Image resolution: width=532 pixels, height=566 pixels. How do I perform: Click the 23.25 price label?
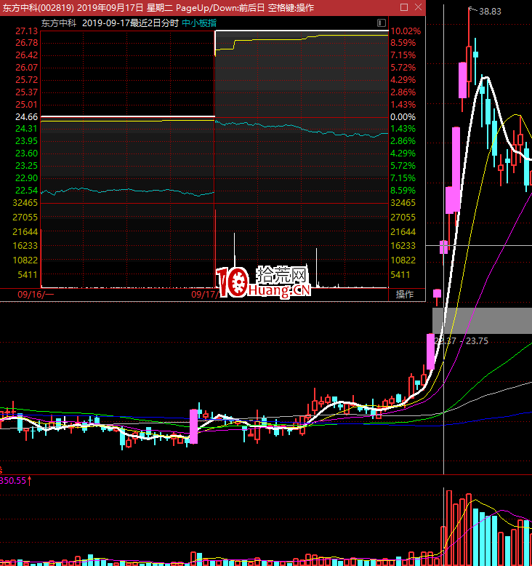[26, 165]
